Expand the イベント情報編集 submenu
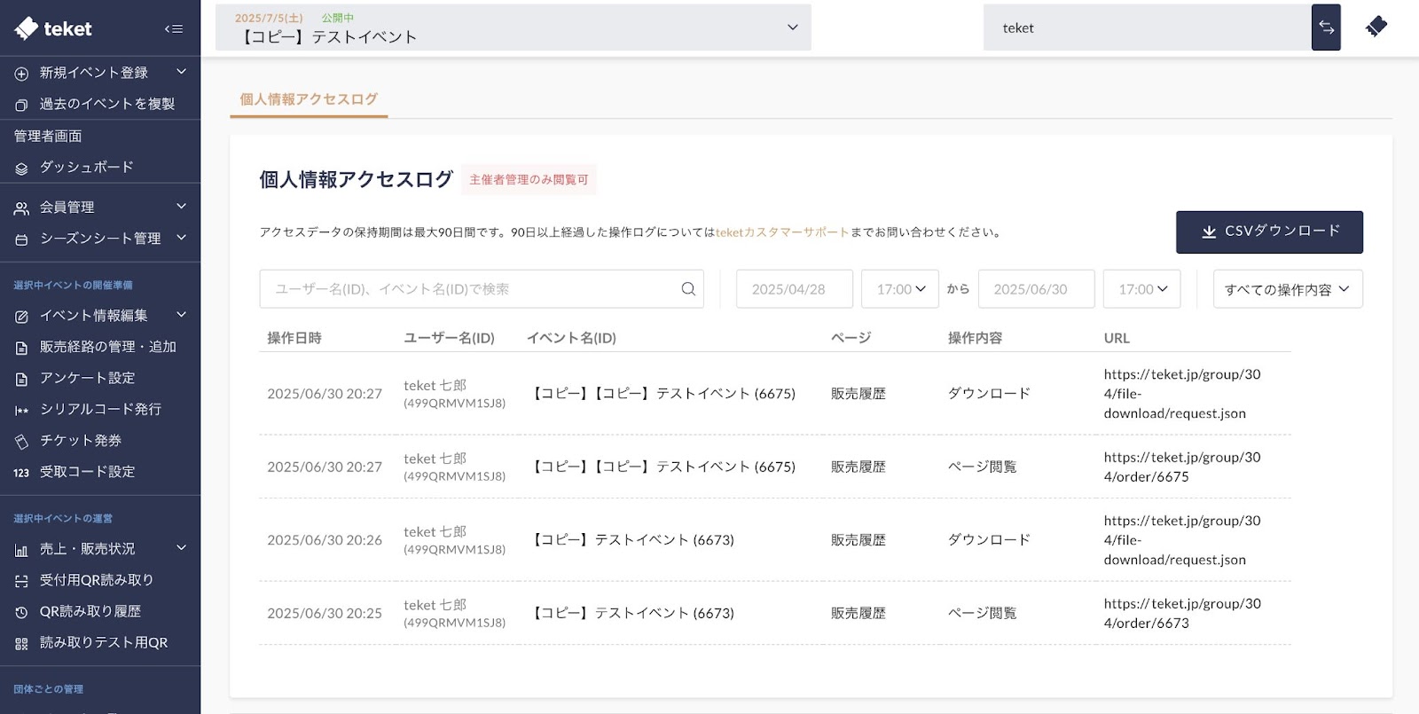 pos(181,314)
